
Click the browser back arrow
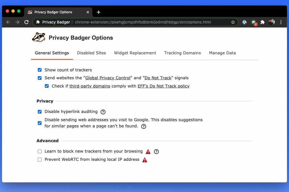tap(8, 22)
